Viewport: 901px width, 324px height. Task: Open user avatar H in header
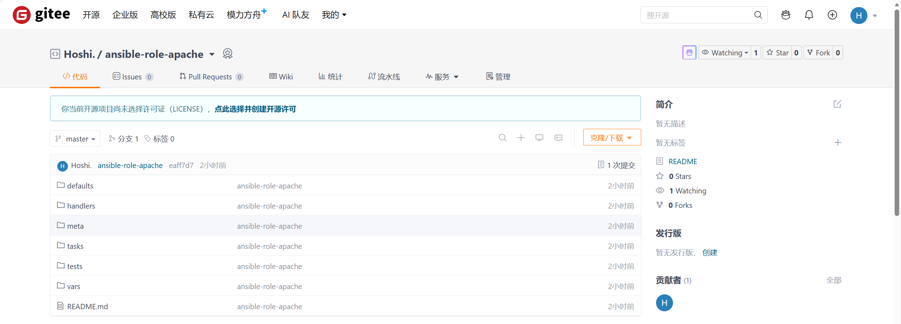859,16
